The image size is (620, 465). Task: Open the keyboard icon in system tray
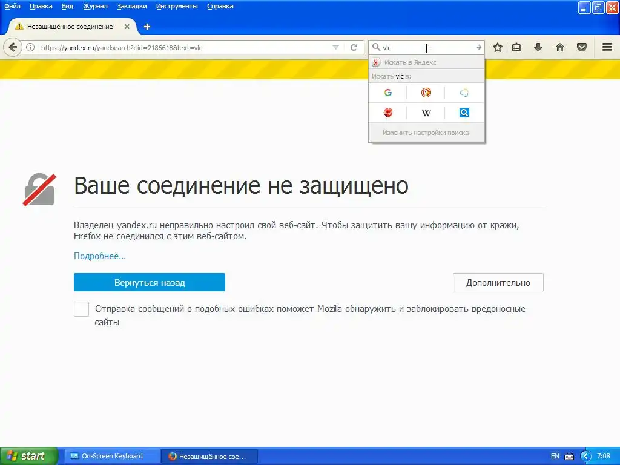(569, 457)
